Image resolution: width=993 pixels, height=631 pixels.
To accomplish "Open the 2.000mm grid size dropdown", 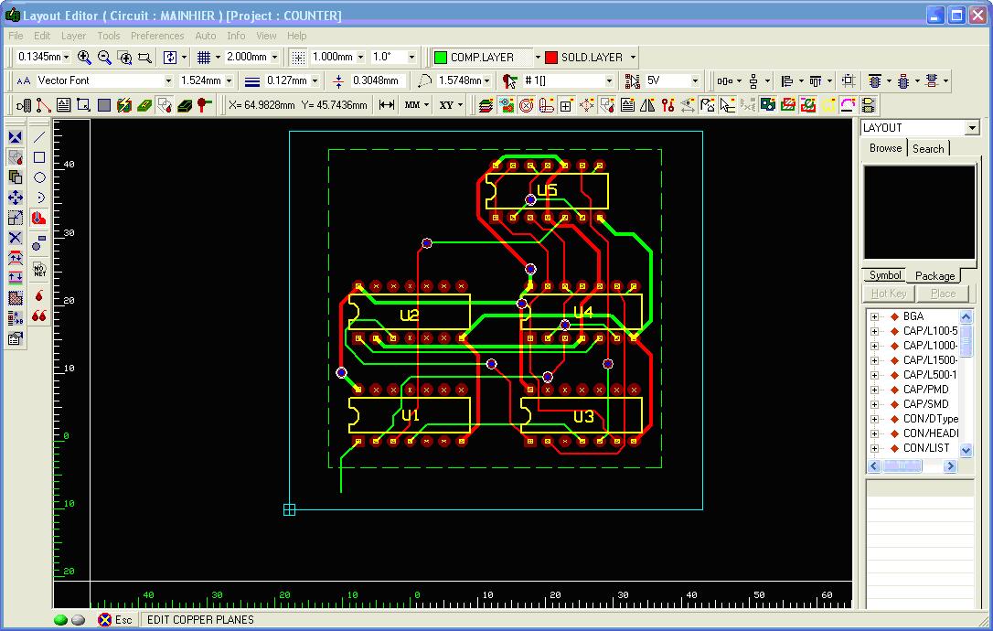I will pyautogui.click(x=275, y=57).
